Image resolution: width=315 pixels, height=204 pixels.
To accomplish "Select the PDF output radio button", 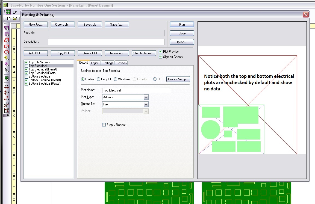I will pos(155,79).
